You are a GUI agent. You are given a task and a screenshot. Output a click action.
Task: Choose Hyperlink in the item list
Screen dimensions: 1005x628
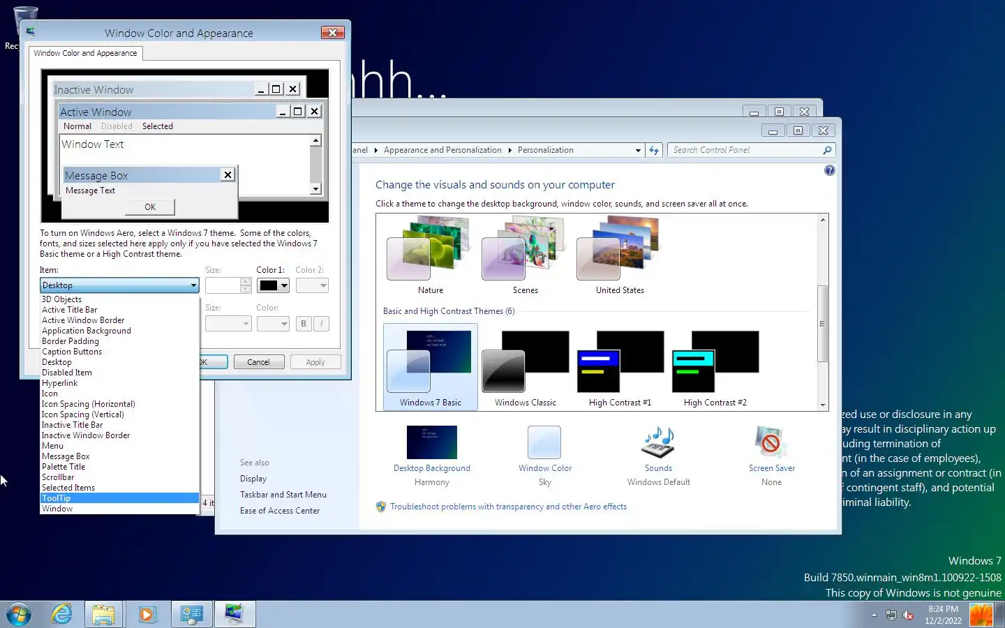119,383
